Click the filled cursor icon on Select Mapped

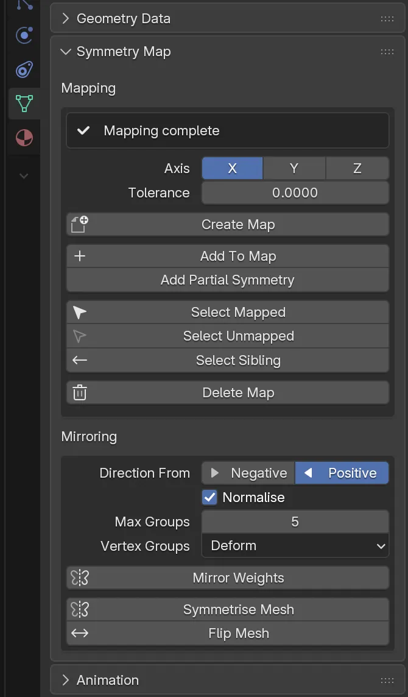pos(80,313)
